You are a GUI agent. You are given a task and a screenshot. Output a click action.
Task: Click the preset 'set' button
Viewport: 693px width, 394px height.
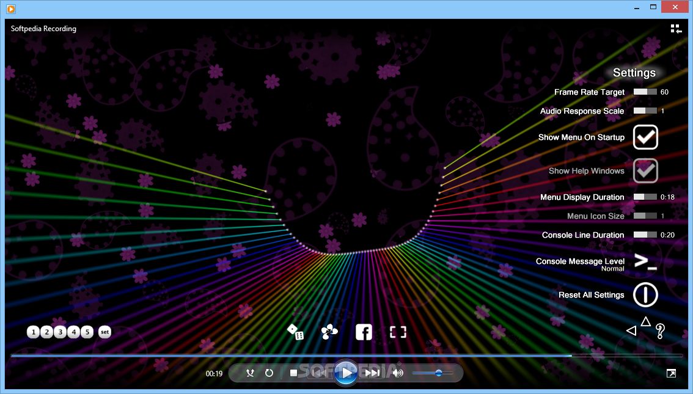pyautogui.click(x=105, y=332)
